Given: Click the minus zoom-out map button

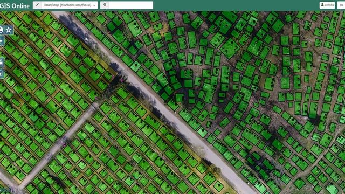Looking at the screenshot, I should tap(2, 41).
